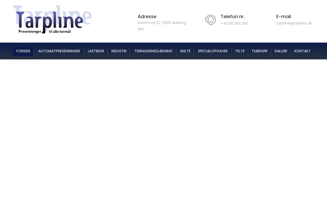Click the Telefon nr. heading
Image resolution: width=327 pixels, height=204 pixels.
[233, 17]
